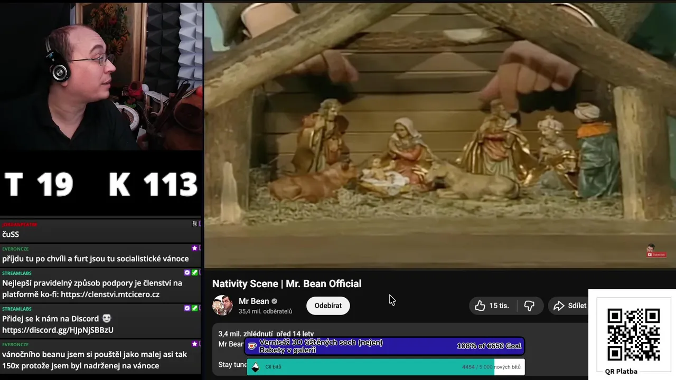Click the '3,4 mil. zhlédnutí' view count
Image resolution: width=676 pixels, height=380 pixels.
[x=246, y=334]
